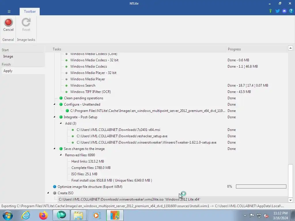Select 7z2401-x64.msi entry
The height and width of the screenshot is (221, 295).
(118, 130)
